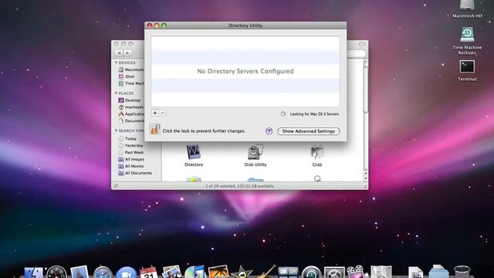Select Macintosh HD on the desktop
The width and height of the screenshot is (494, 278).
pos(467,9)
